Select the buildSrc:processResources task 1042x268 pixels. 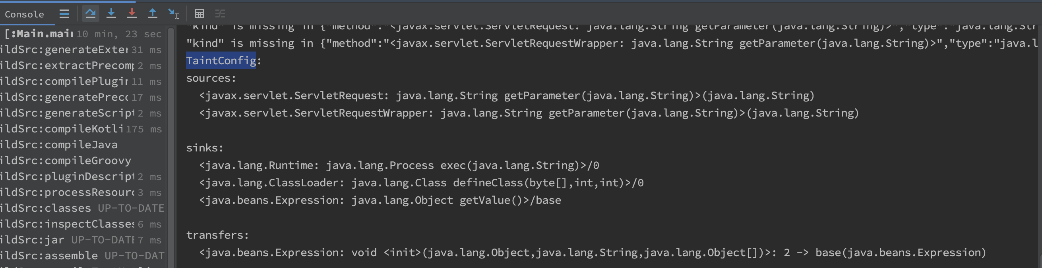[67, 193]
